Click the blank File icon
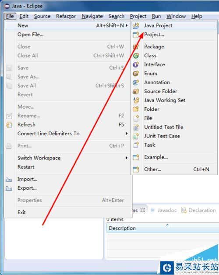219x275 pixels. click(x=136, y=118)
